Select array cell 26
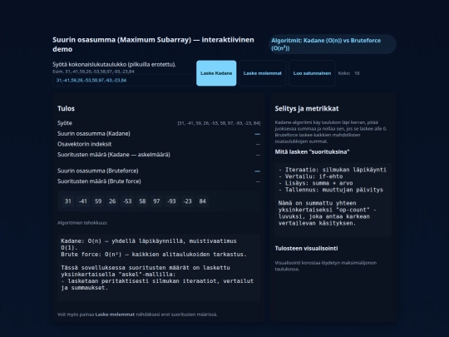This screenshot has height=337, width=449. 112,201
